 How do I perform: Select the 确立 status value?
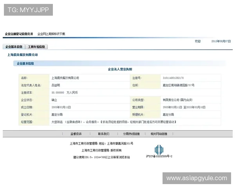click(54, 100)
